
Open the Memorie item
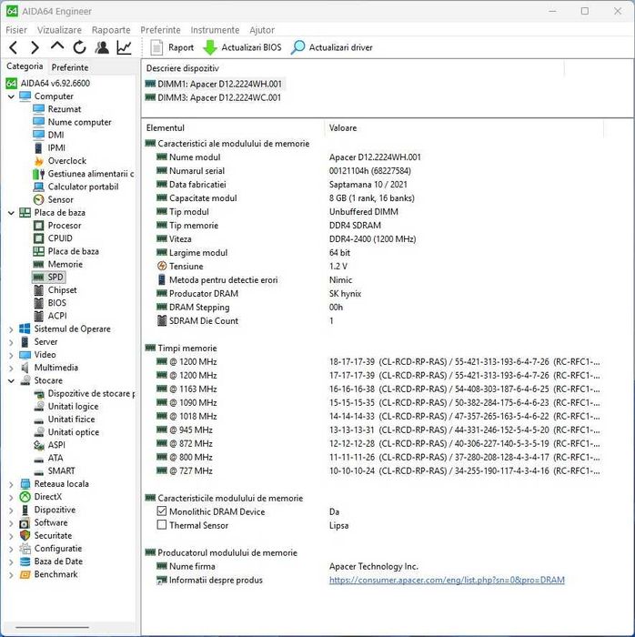58,265
